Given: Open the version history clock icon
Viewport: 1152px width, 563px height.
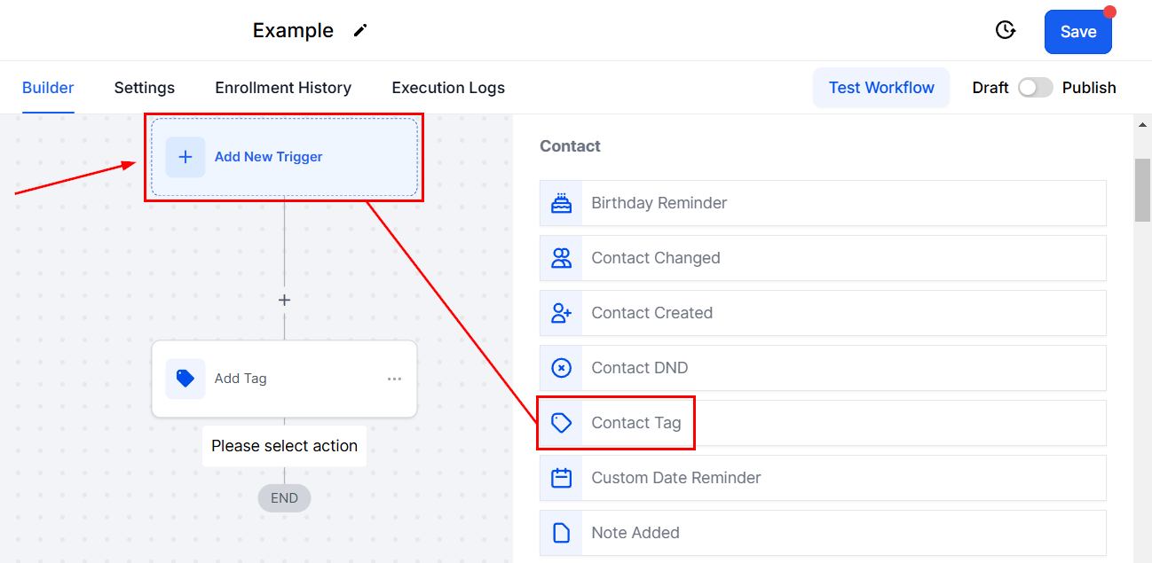Looking at the screenshot, I should click(1005, 30).
